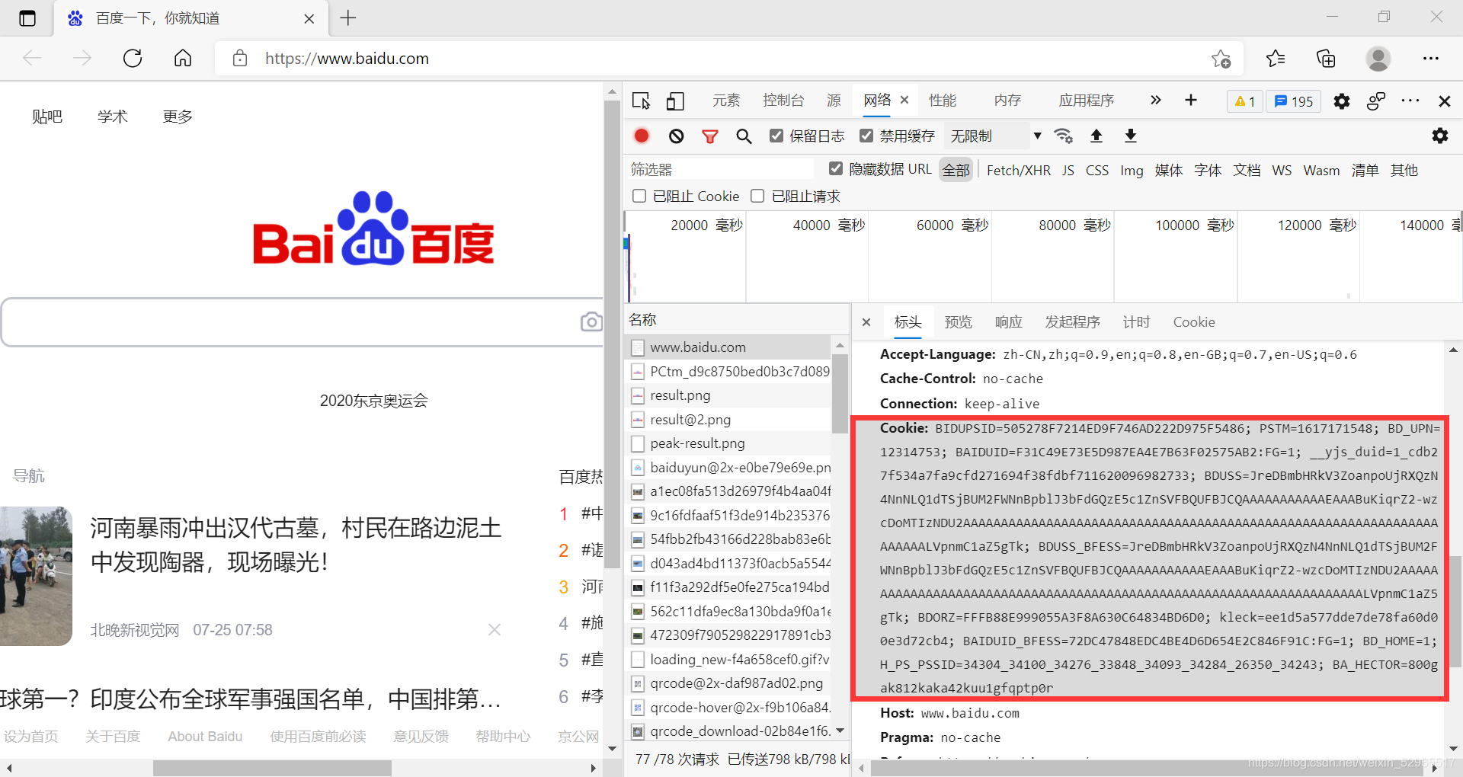Open the tab actions menu icon
This screenshot has height=777, width=1463.
[x=27, y=18]
